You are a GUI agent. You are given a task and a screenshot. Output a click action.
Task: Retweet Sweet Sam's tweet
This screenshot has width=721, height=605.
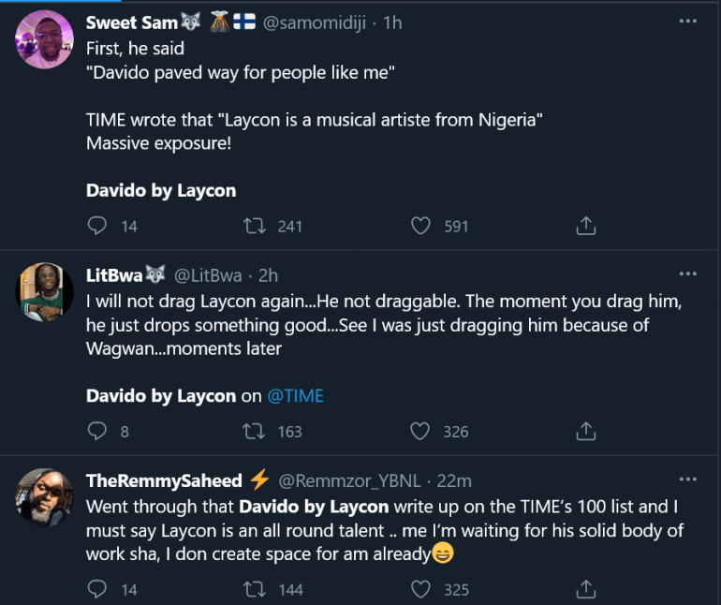coord(253,226)
